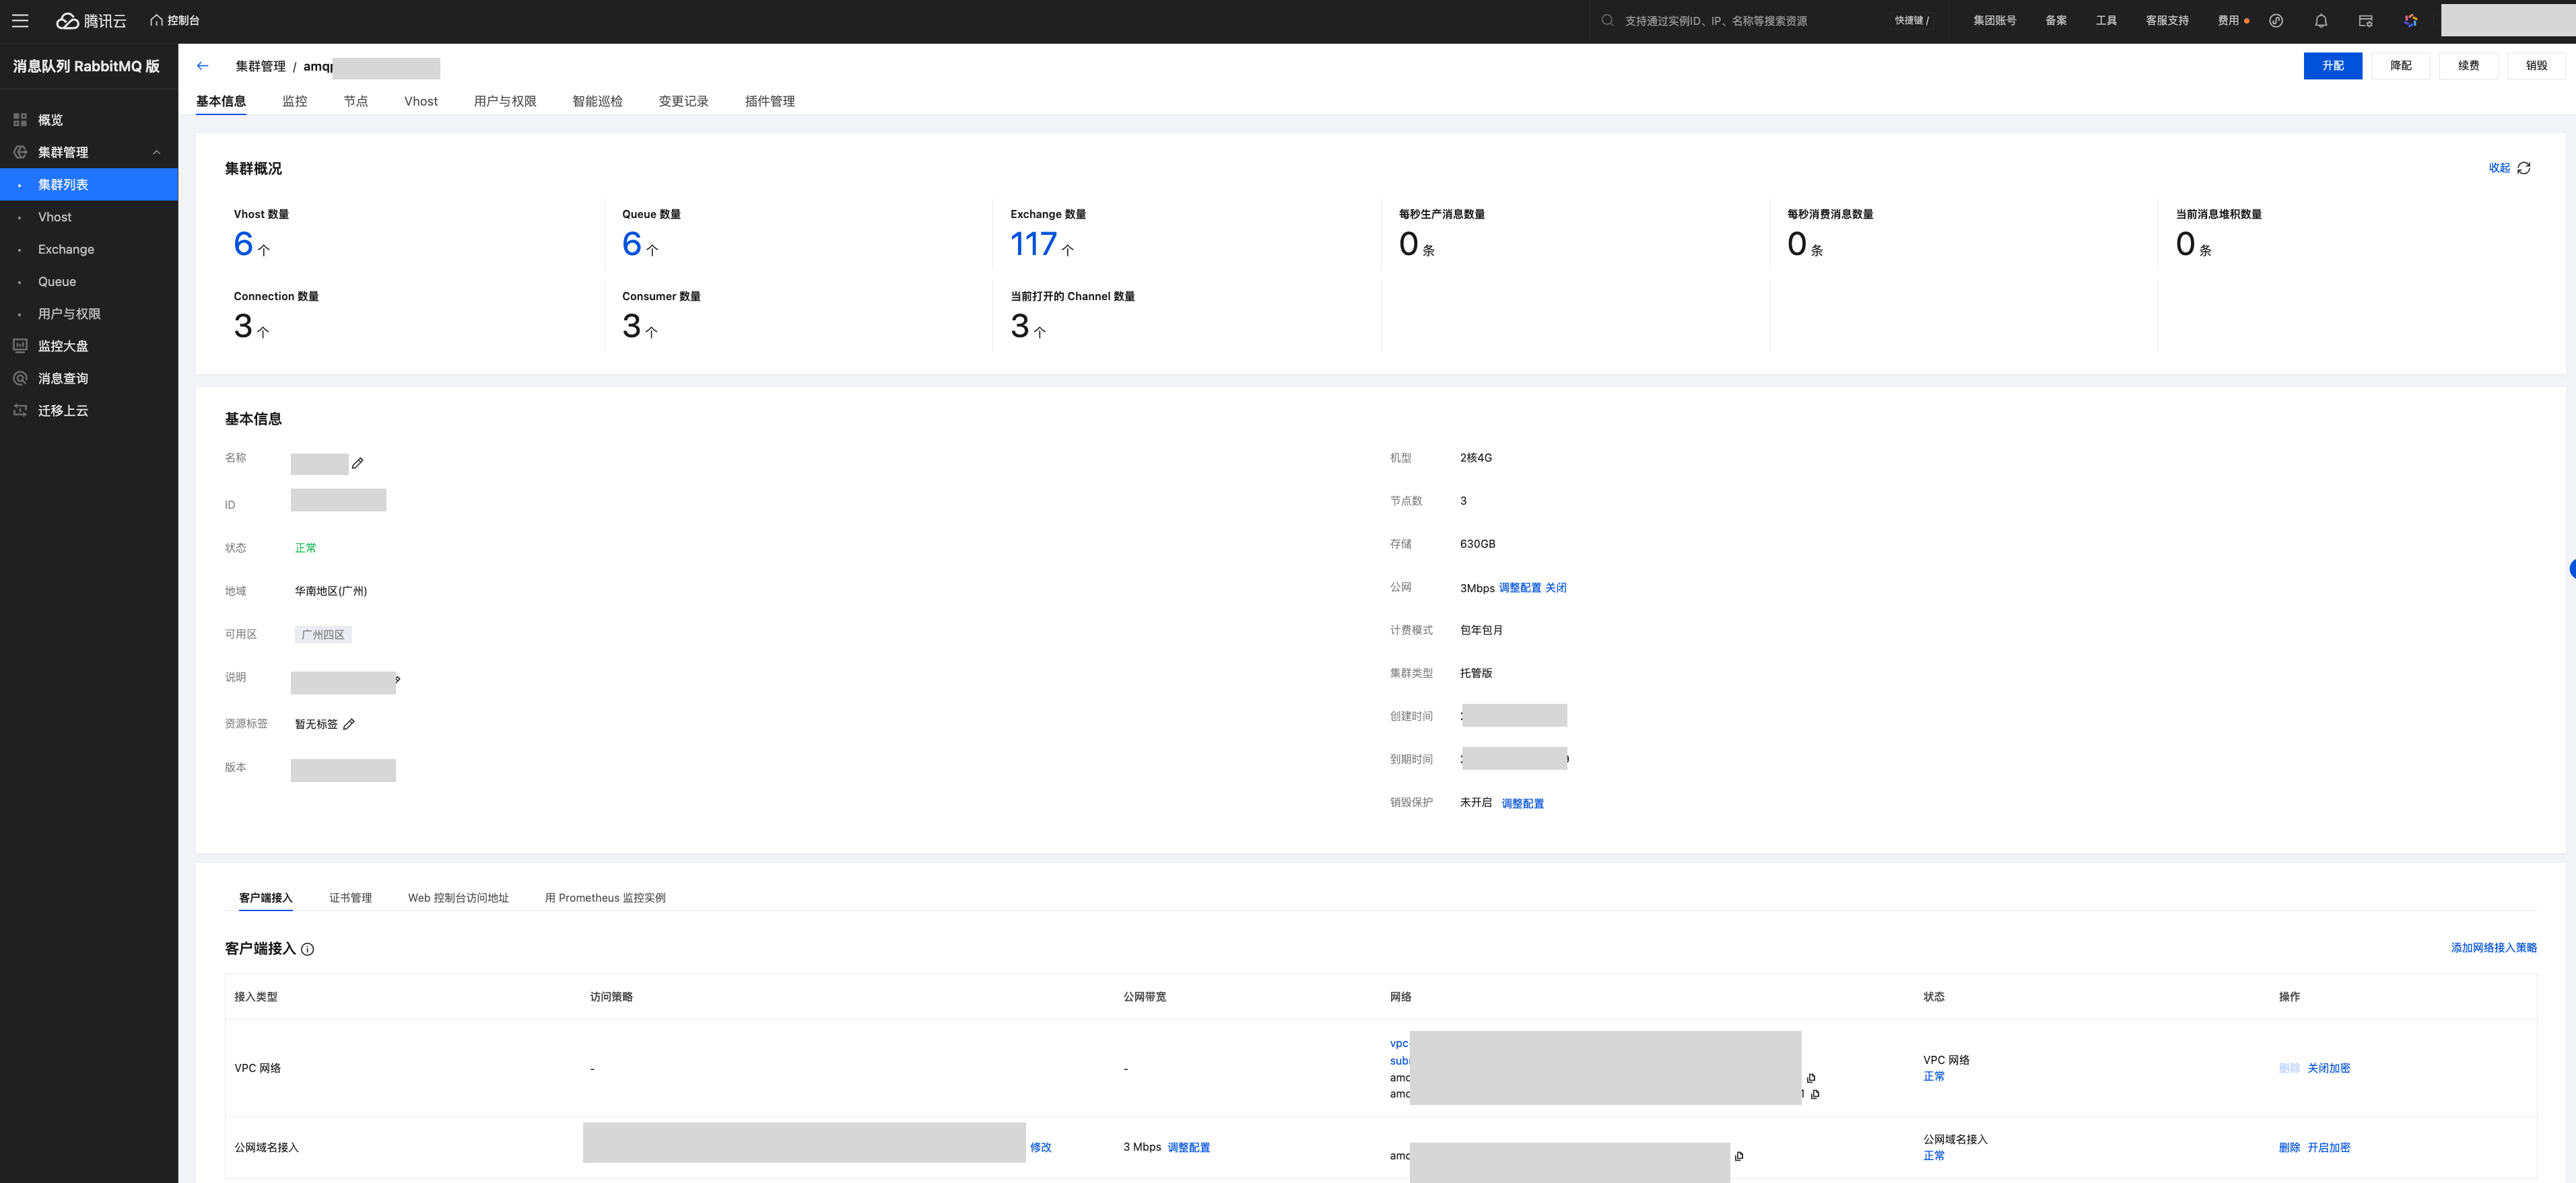Open the 概览 overview icon in sidebar

[20, 119]
